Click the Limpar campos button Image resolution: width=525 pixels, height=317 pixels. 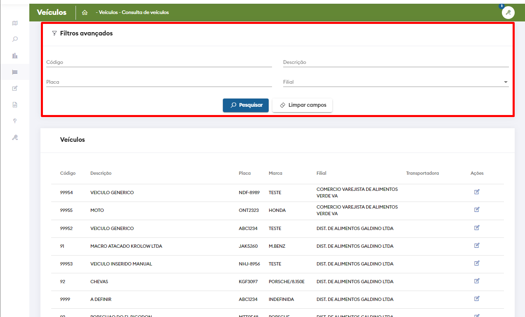tap(302, 105)
